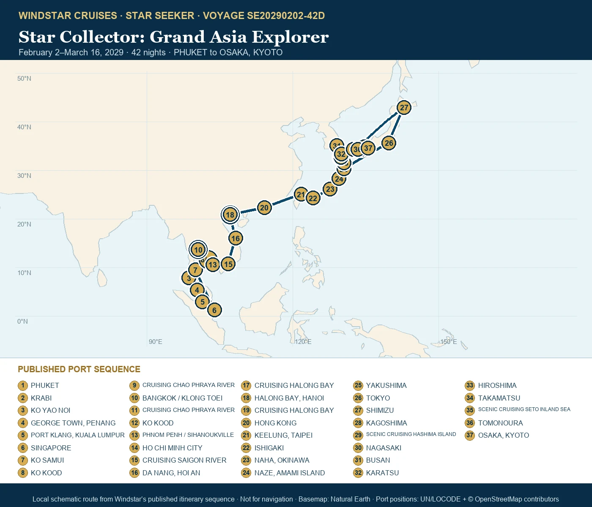Click map marker 6 for Singapore
Image resolution: width=592 pixels, height=507 pixels.
click(x=214, y=310)
